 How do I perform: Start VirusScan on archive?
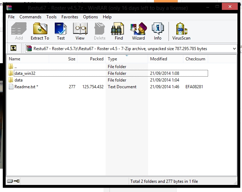[x=181, y=31]
